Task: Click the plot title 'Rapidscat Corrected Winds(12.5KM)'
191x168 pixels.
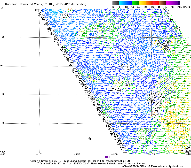Action: (30, 4)
